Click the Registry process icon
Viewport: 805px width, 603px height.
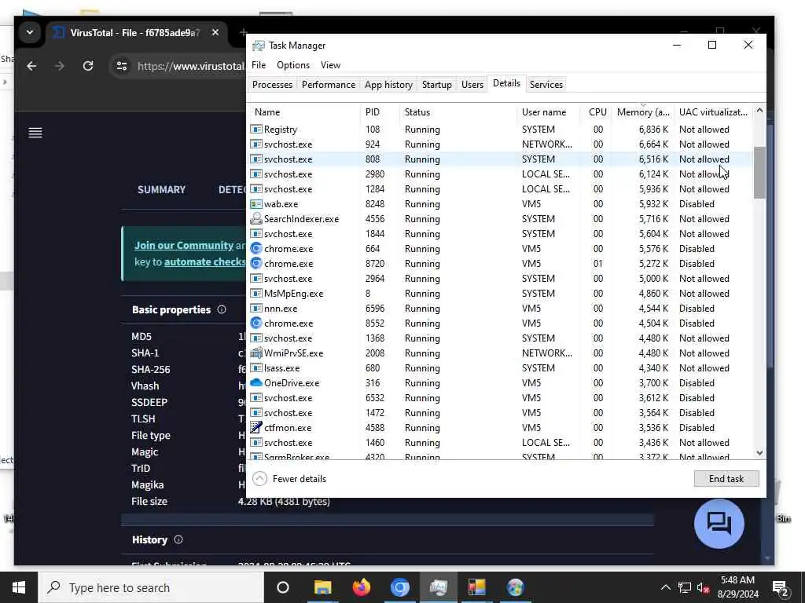coord(255,130)
